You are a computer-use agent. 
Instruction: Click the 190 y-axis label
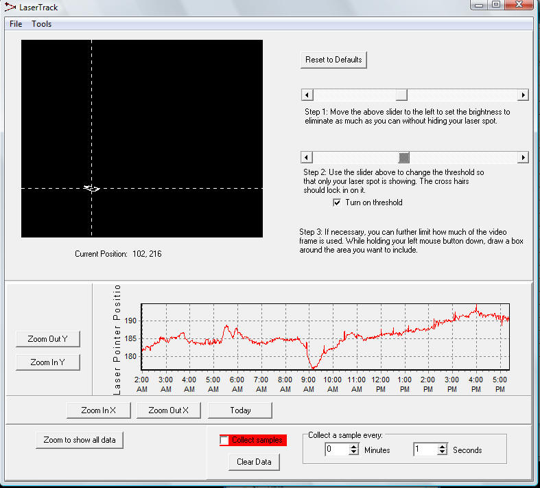pos(130,321)
